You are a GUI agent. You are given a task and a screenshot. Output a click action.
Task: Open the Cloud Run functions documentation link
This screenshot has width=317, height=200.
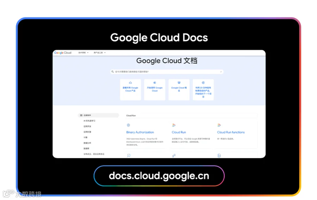click(x=231, y=132)
